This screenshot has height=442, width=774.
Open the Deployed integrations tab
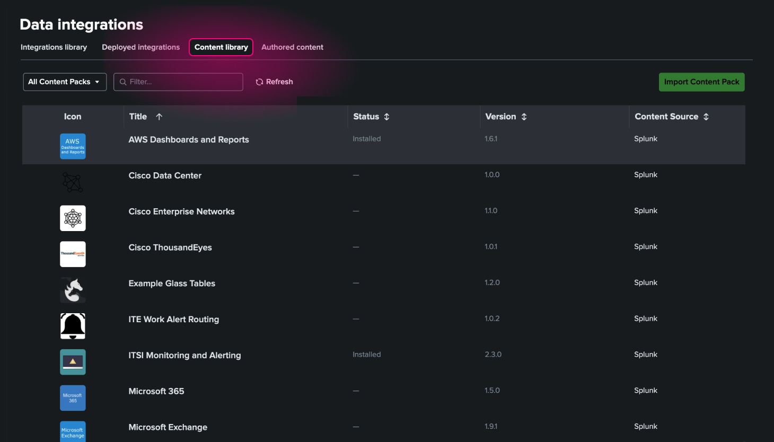(x=141, y=47)
